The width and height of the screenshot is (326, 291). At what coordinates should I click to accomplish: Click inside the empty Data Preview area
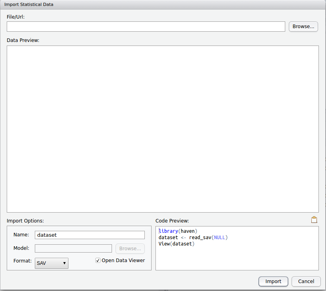(x=162, y=129)
